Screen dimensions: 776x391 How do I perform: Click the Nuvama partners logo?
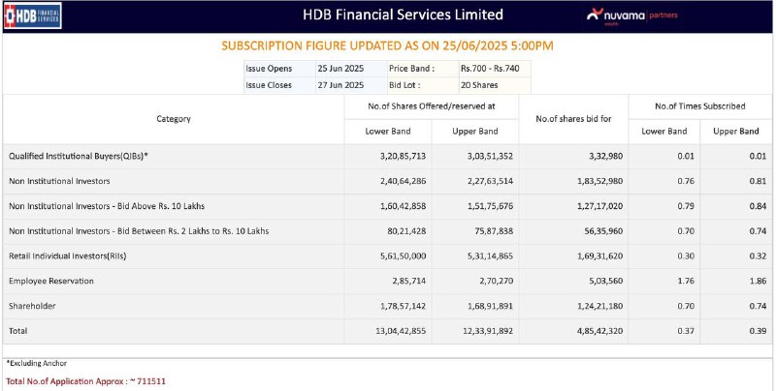[632, 15]
